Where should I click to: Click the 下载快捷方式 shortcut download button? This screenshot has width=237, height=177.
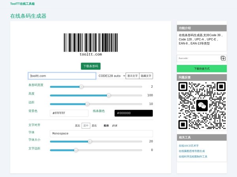[x=202, y=69]
